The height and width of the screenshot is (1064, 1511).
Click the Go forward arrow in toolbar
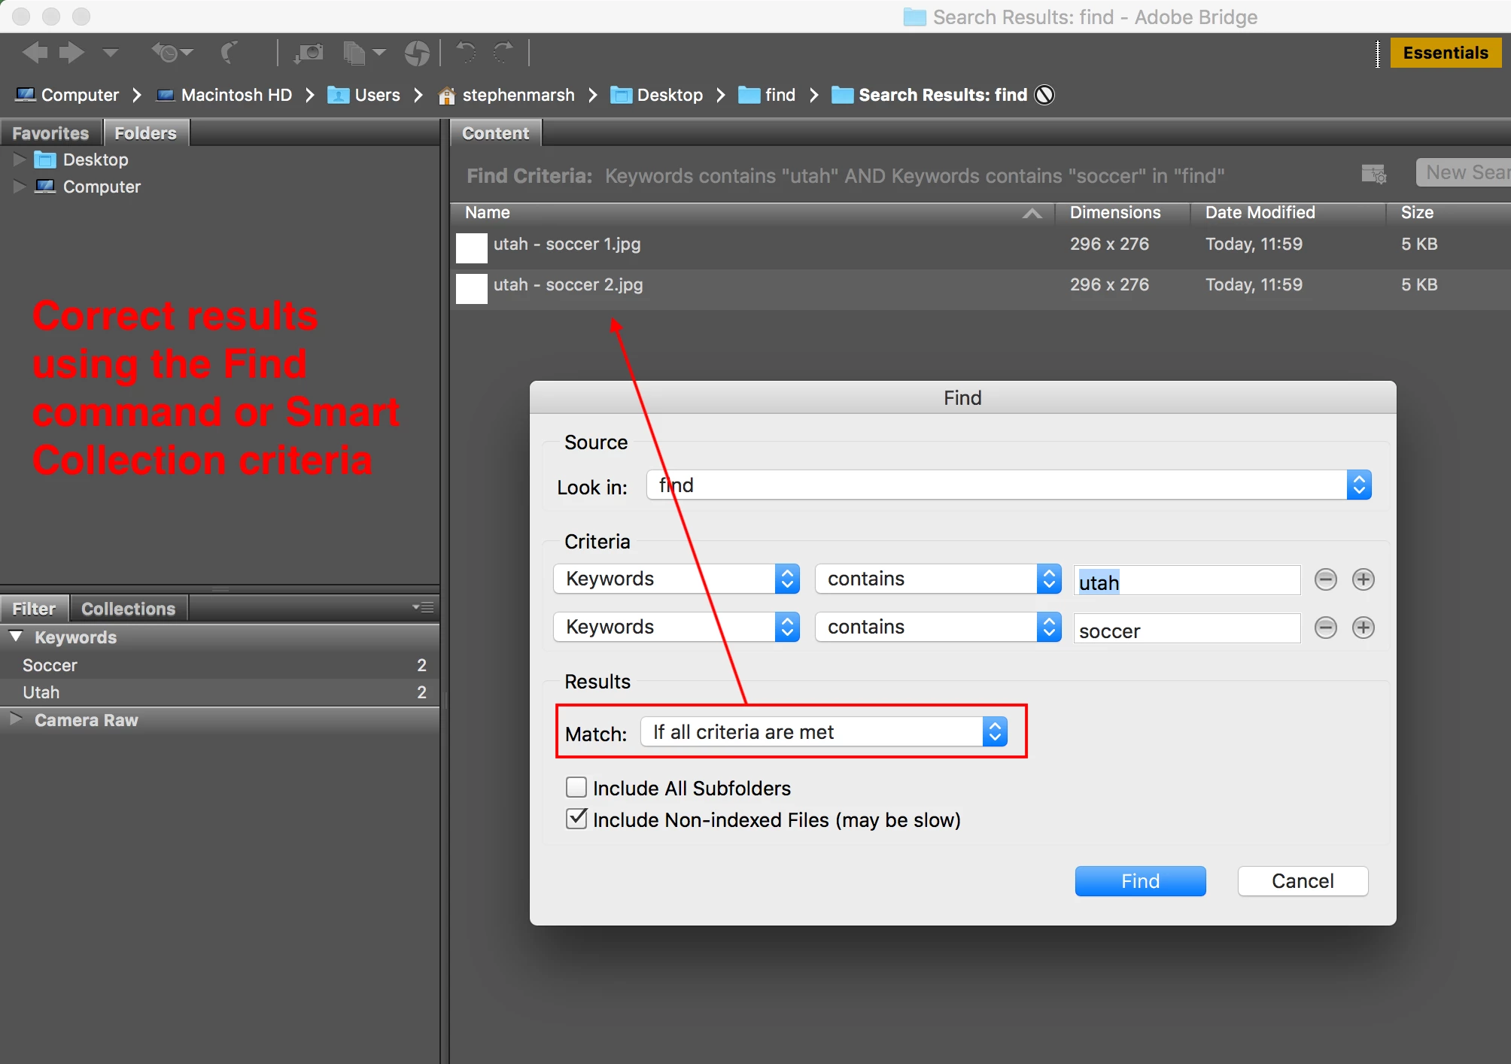pos(72,53)
